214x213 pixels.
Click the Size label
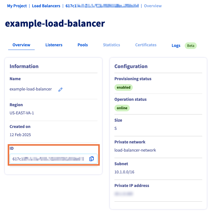pyautogui.click(x=118, y=120)
